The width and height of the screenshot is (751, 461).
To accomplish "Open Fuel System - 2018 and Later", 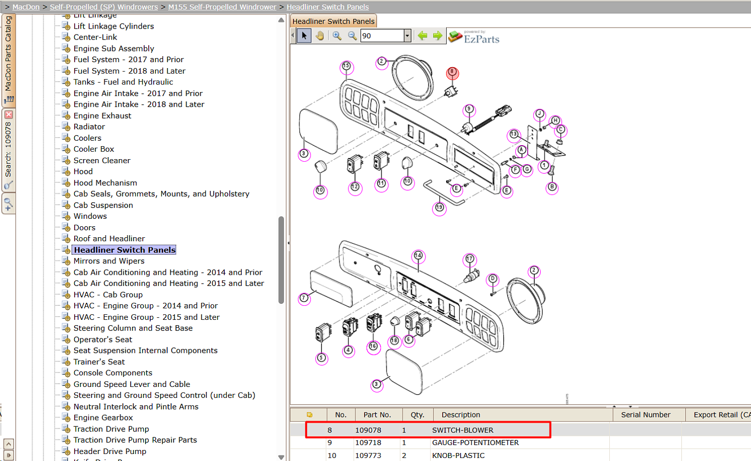I will [129, 71].
